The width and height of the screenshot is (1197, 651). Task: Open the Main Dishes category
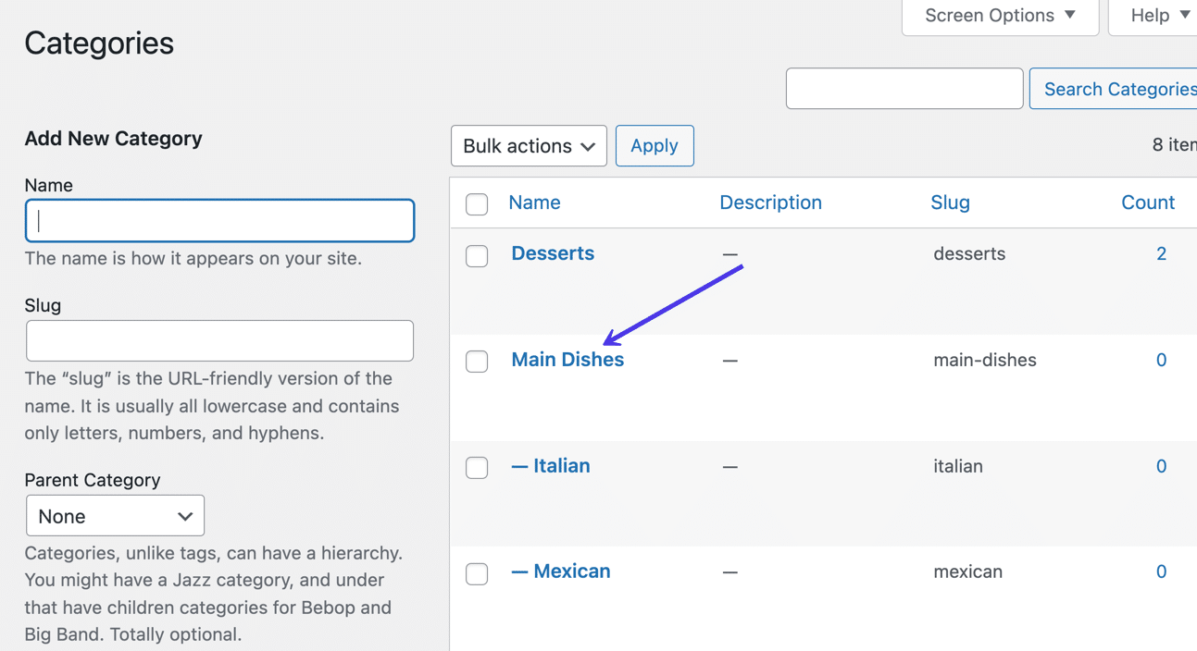[x=567, y=359]
